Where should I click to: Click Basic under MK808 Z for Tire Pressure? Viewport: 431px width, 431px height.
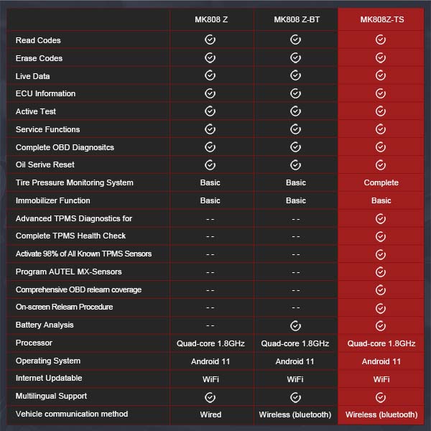(x=210, y=182)
